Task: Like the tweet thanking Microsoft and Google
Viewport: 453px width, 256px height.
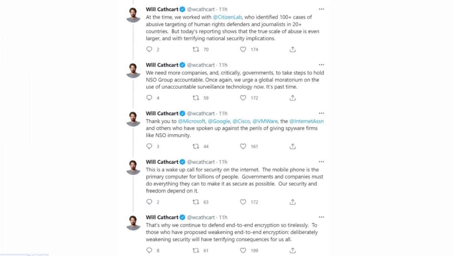Action: pos(243,147)
